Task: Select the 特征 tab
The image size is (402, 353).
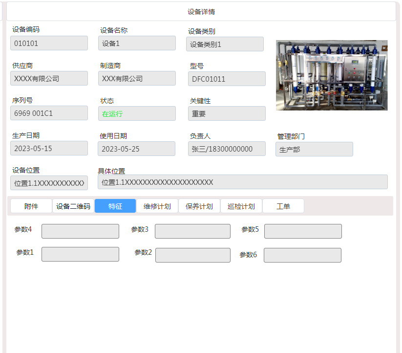Action: click(115, 206)
